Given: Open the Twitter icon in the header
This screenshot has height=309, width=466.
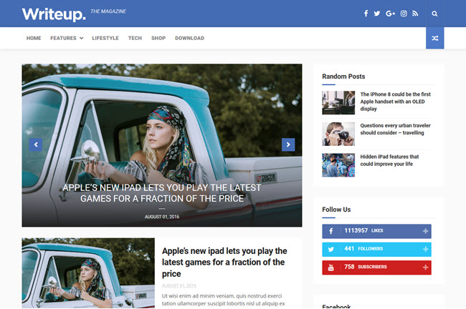Looking at the screenshot, I should click(x=377, y=14).
